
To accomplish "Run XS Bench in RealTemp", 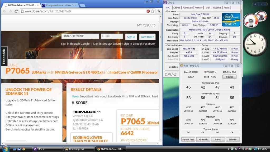I will click(203, 139).
